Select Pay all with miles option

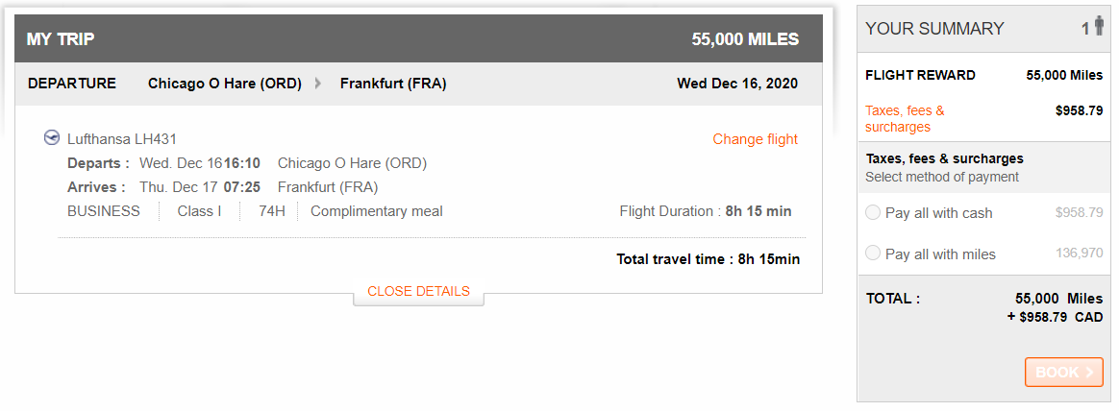872,253
